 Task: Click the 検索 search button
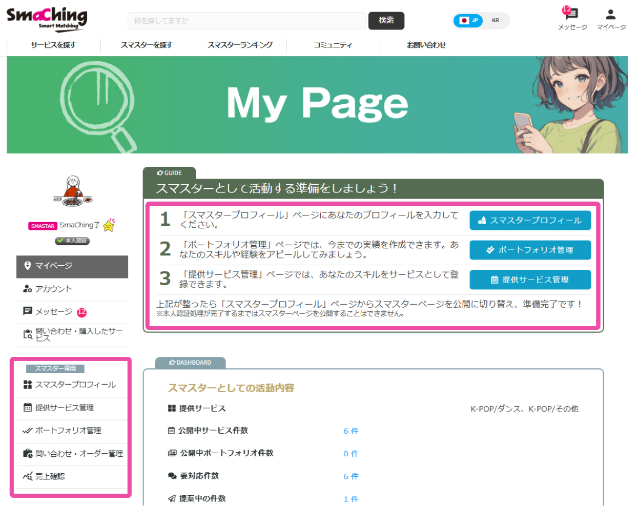click(x=386, y=21)
